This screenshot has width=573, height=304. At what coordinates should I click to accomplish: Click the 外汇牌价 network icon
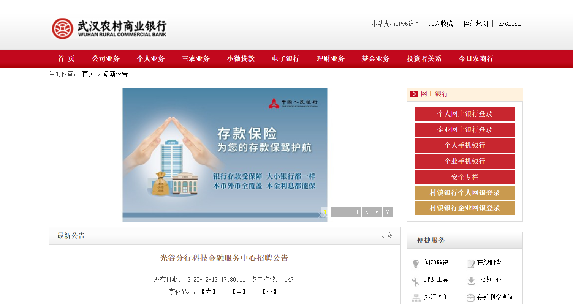416,298
